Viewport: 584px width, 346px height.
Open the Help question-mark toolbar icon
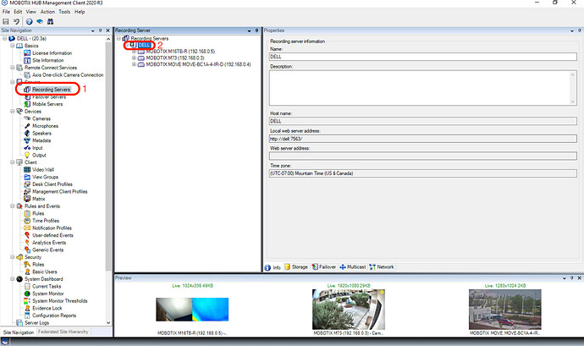pos(29,22)
